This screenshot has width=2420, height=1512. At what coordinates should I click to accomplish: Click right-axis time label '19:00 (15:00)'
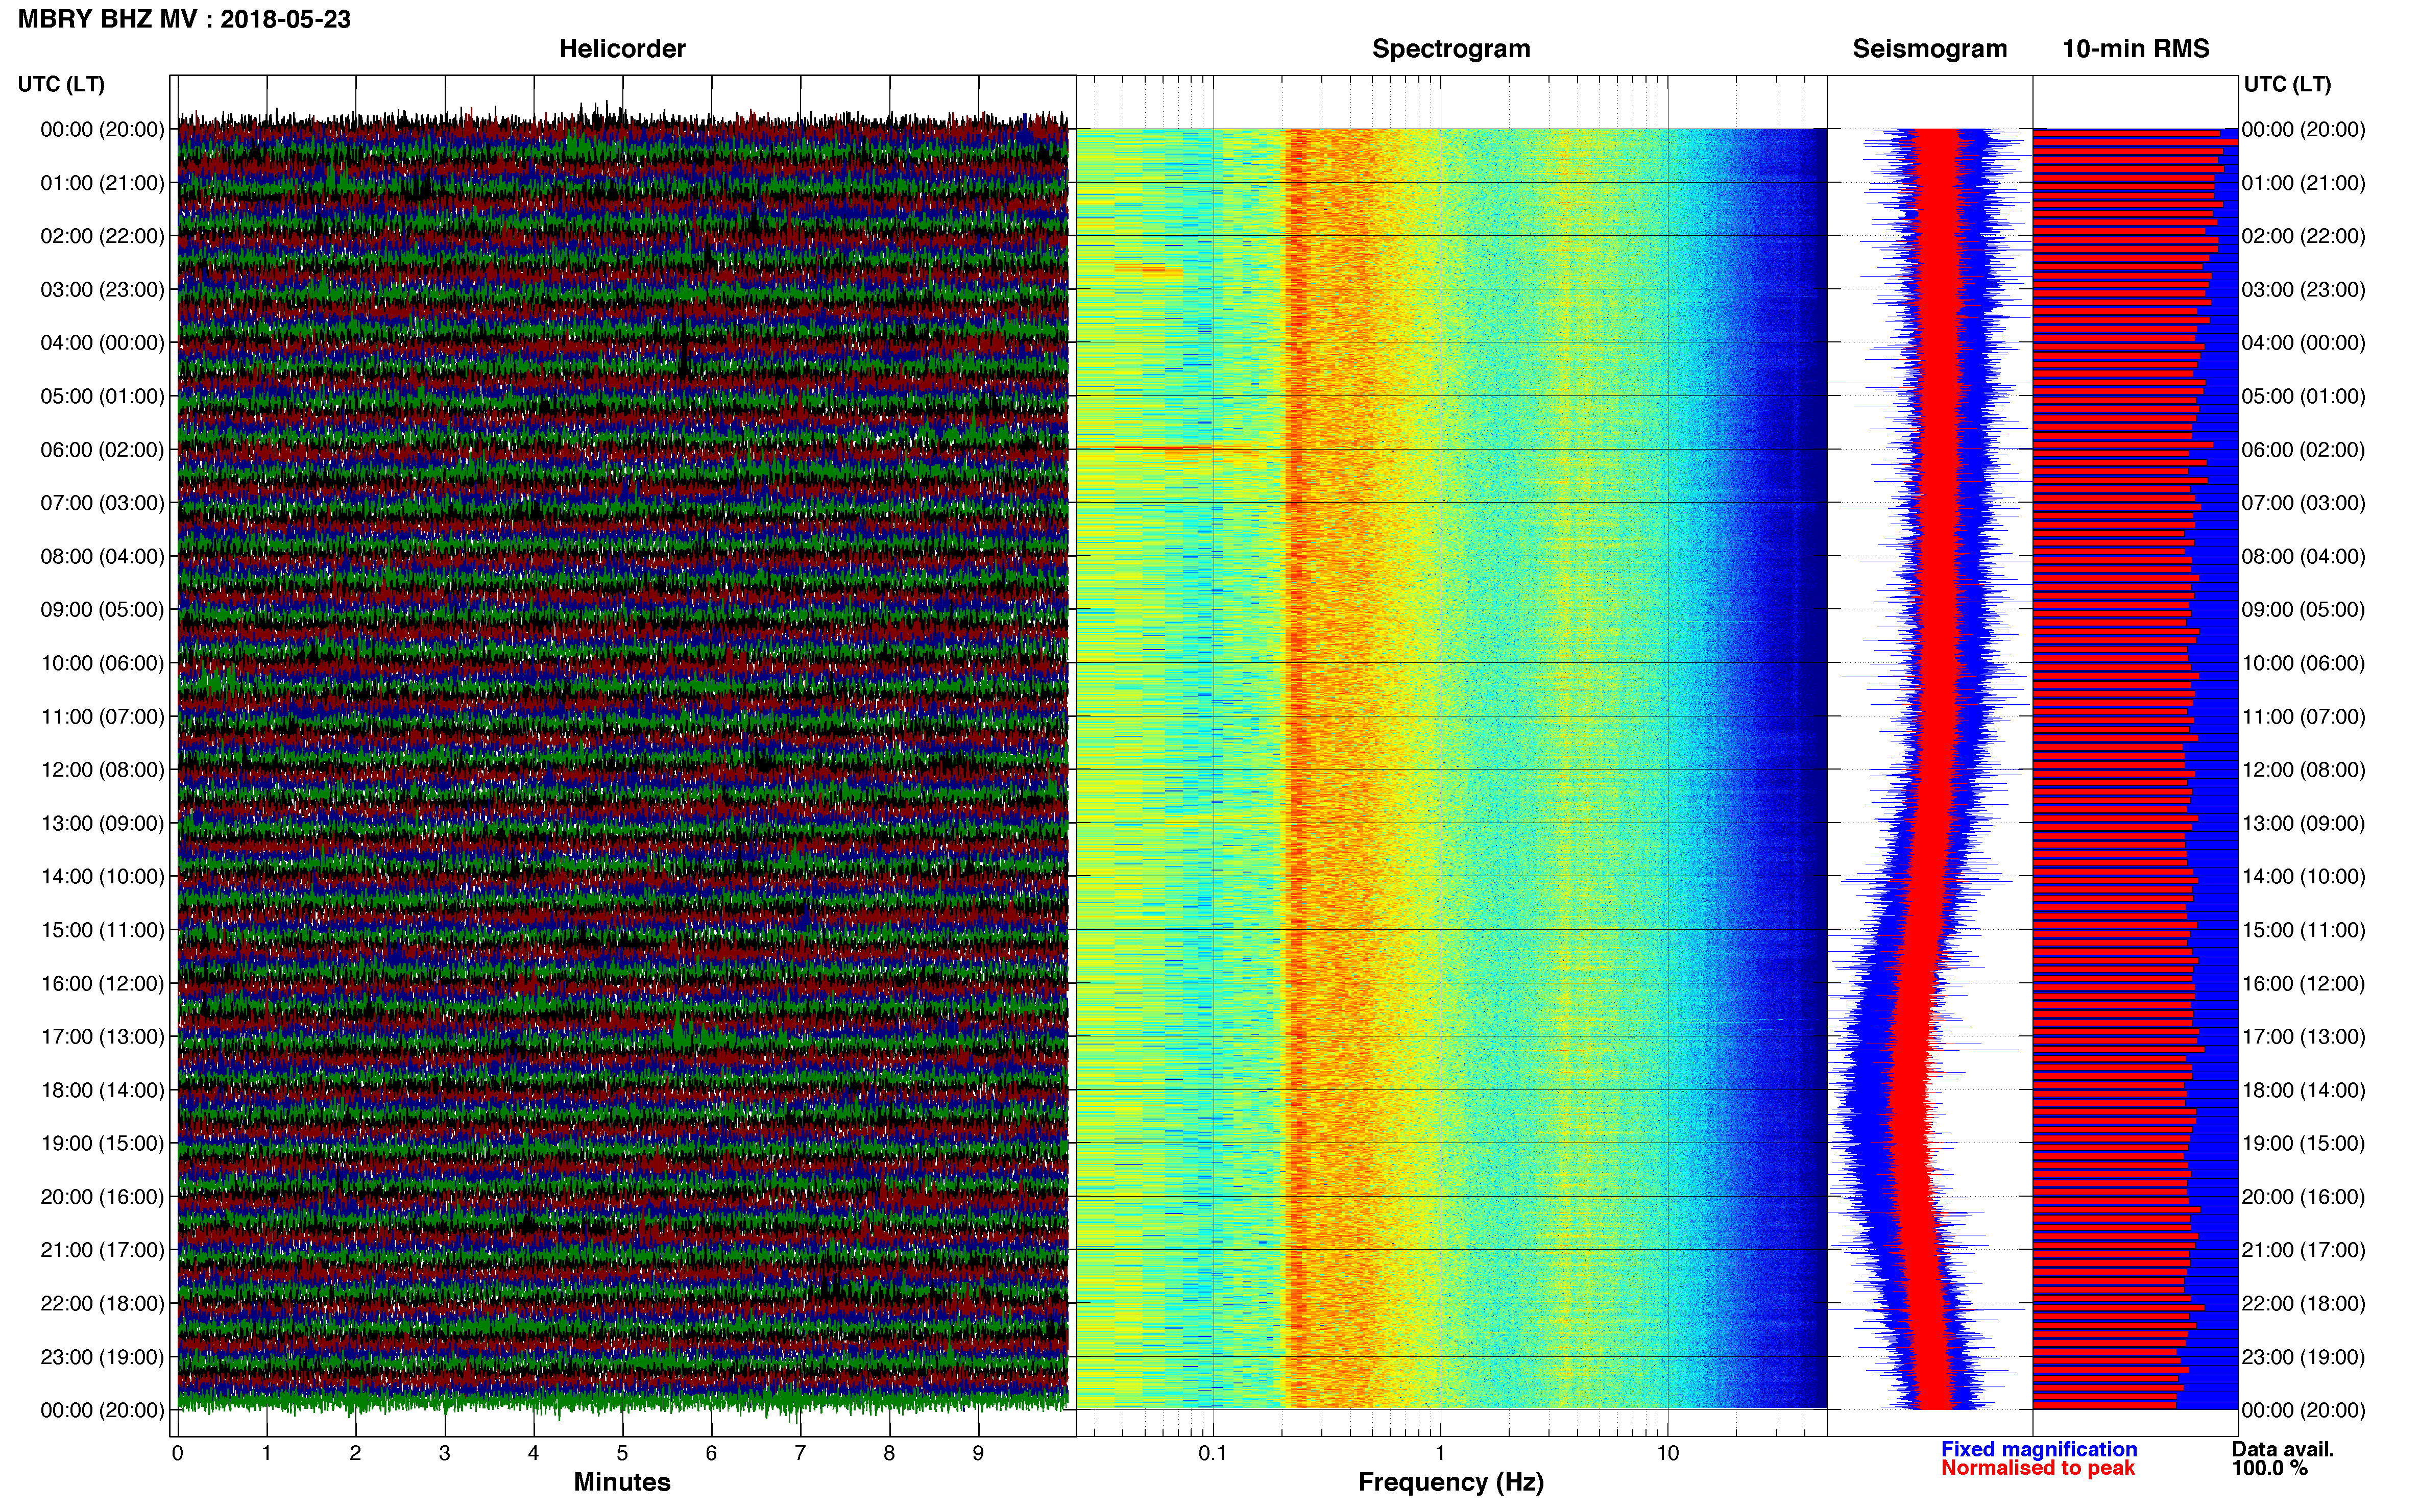(x=2303, y=1143)
